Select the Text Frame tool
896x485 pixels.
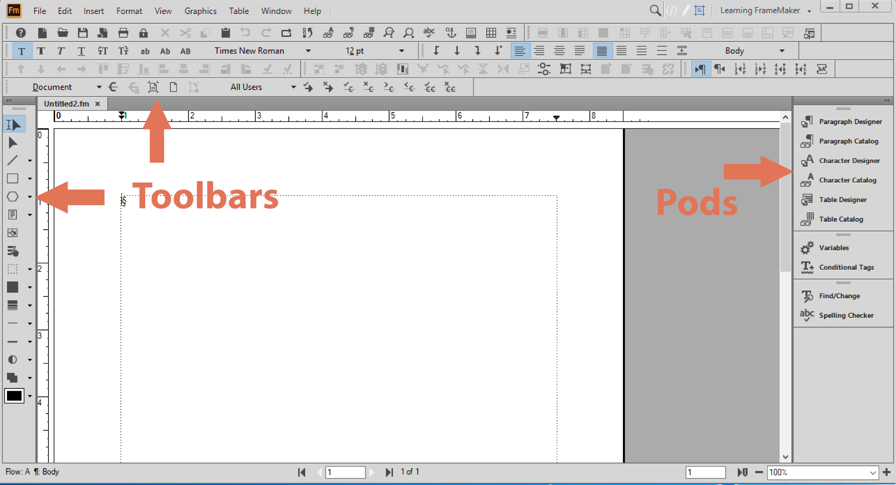point(13,214)
